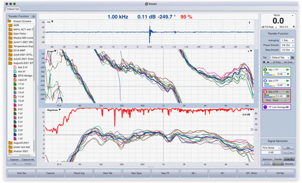Click the TF Live Average purple circle
The height and width of the screenshot is (183, 302).
click(x=265, y=107)
